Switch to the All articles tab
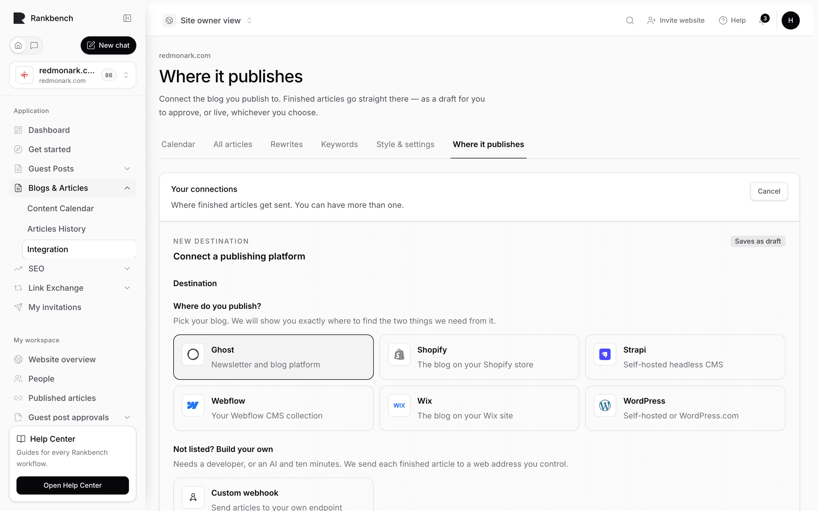This screenshot has width=818, height=511. click(233, 144)
